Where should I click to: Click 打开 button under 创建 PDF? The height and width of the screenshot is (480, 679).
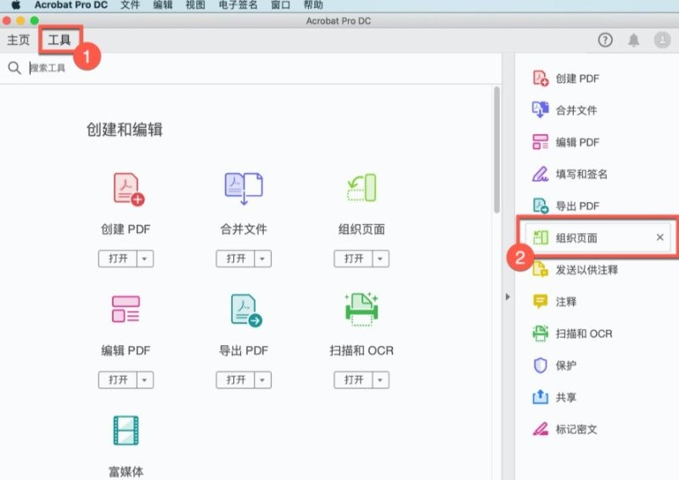118,259
